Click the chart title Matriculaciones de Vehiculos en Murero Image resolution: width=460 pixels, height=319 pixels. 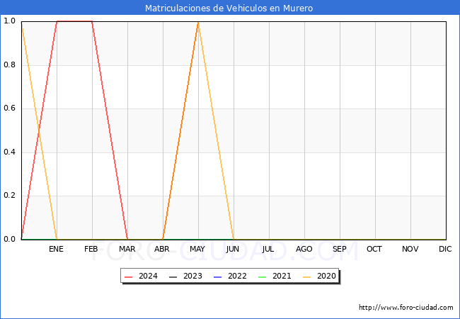click(x=229, y=8)
